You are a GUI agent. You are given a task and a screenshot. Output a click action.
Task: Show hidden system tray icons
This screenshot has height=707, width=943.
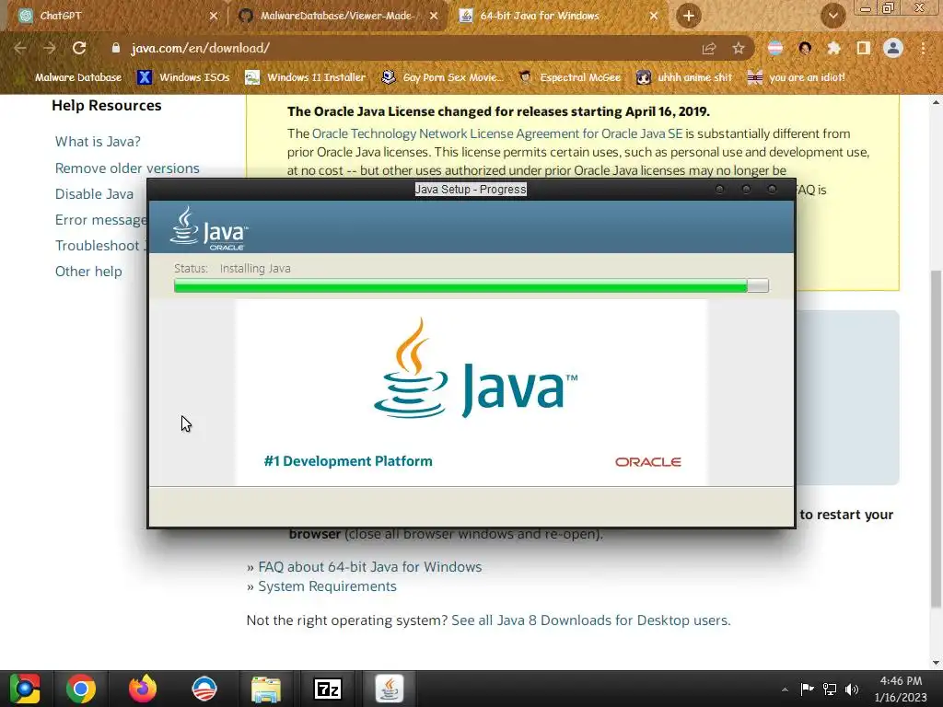(x=785, y=690)
